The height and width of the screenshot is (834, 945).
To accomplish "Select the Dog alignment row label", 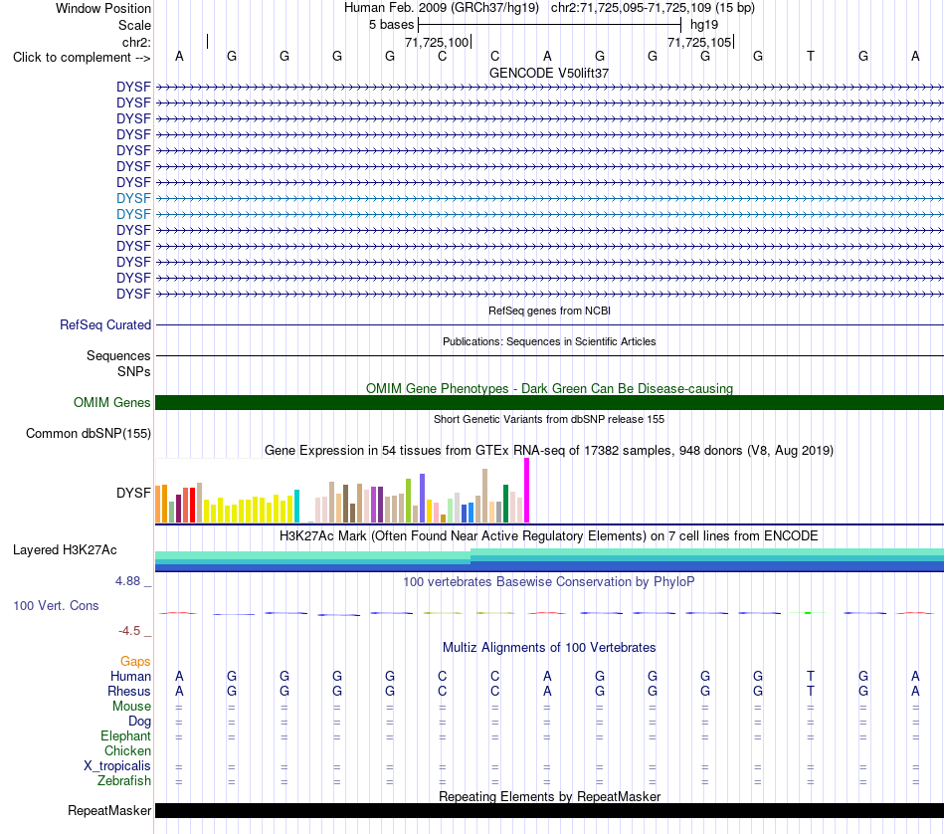I will click(139, 722).
